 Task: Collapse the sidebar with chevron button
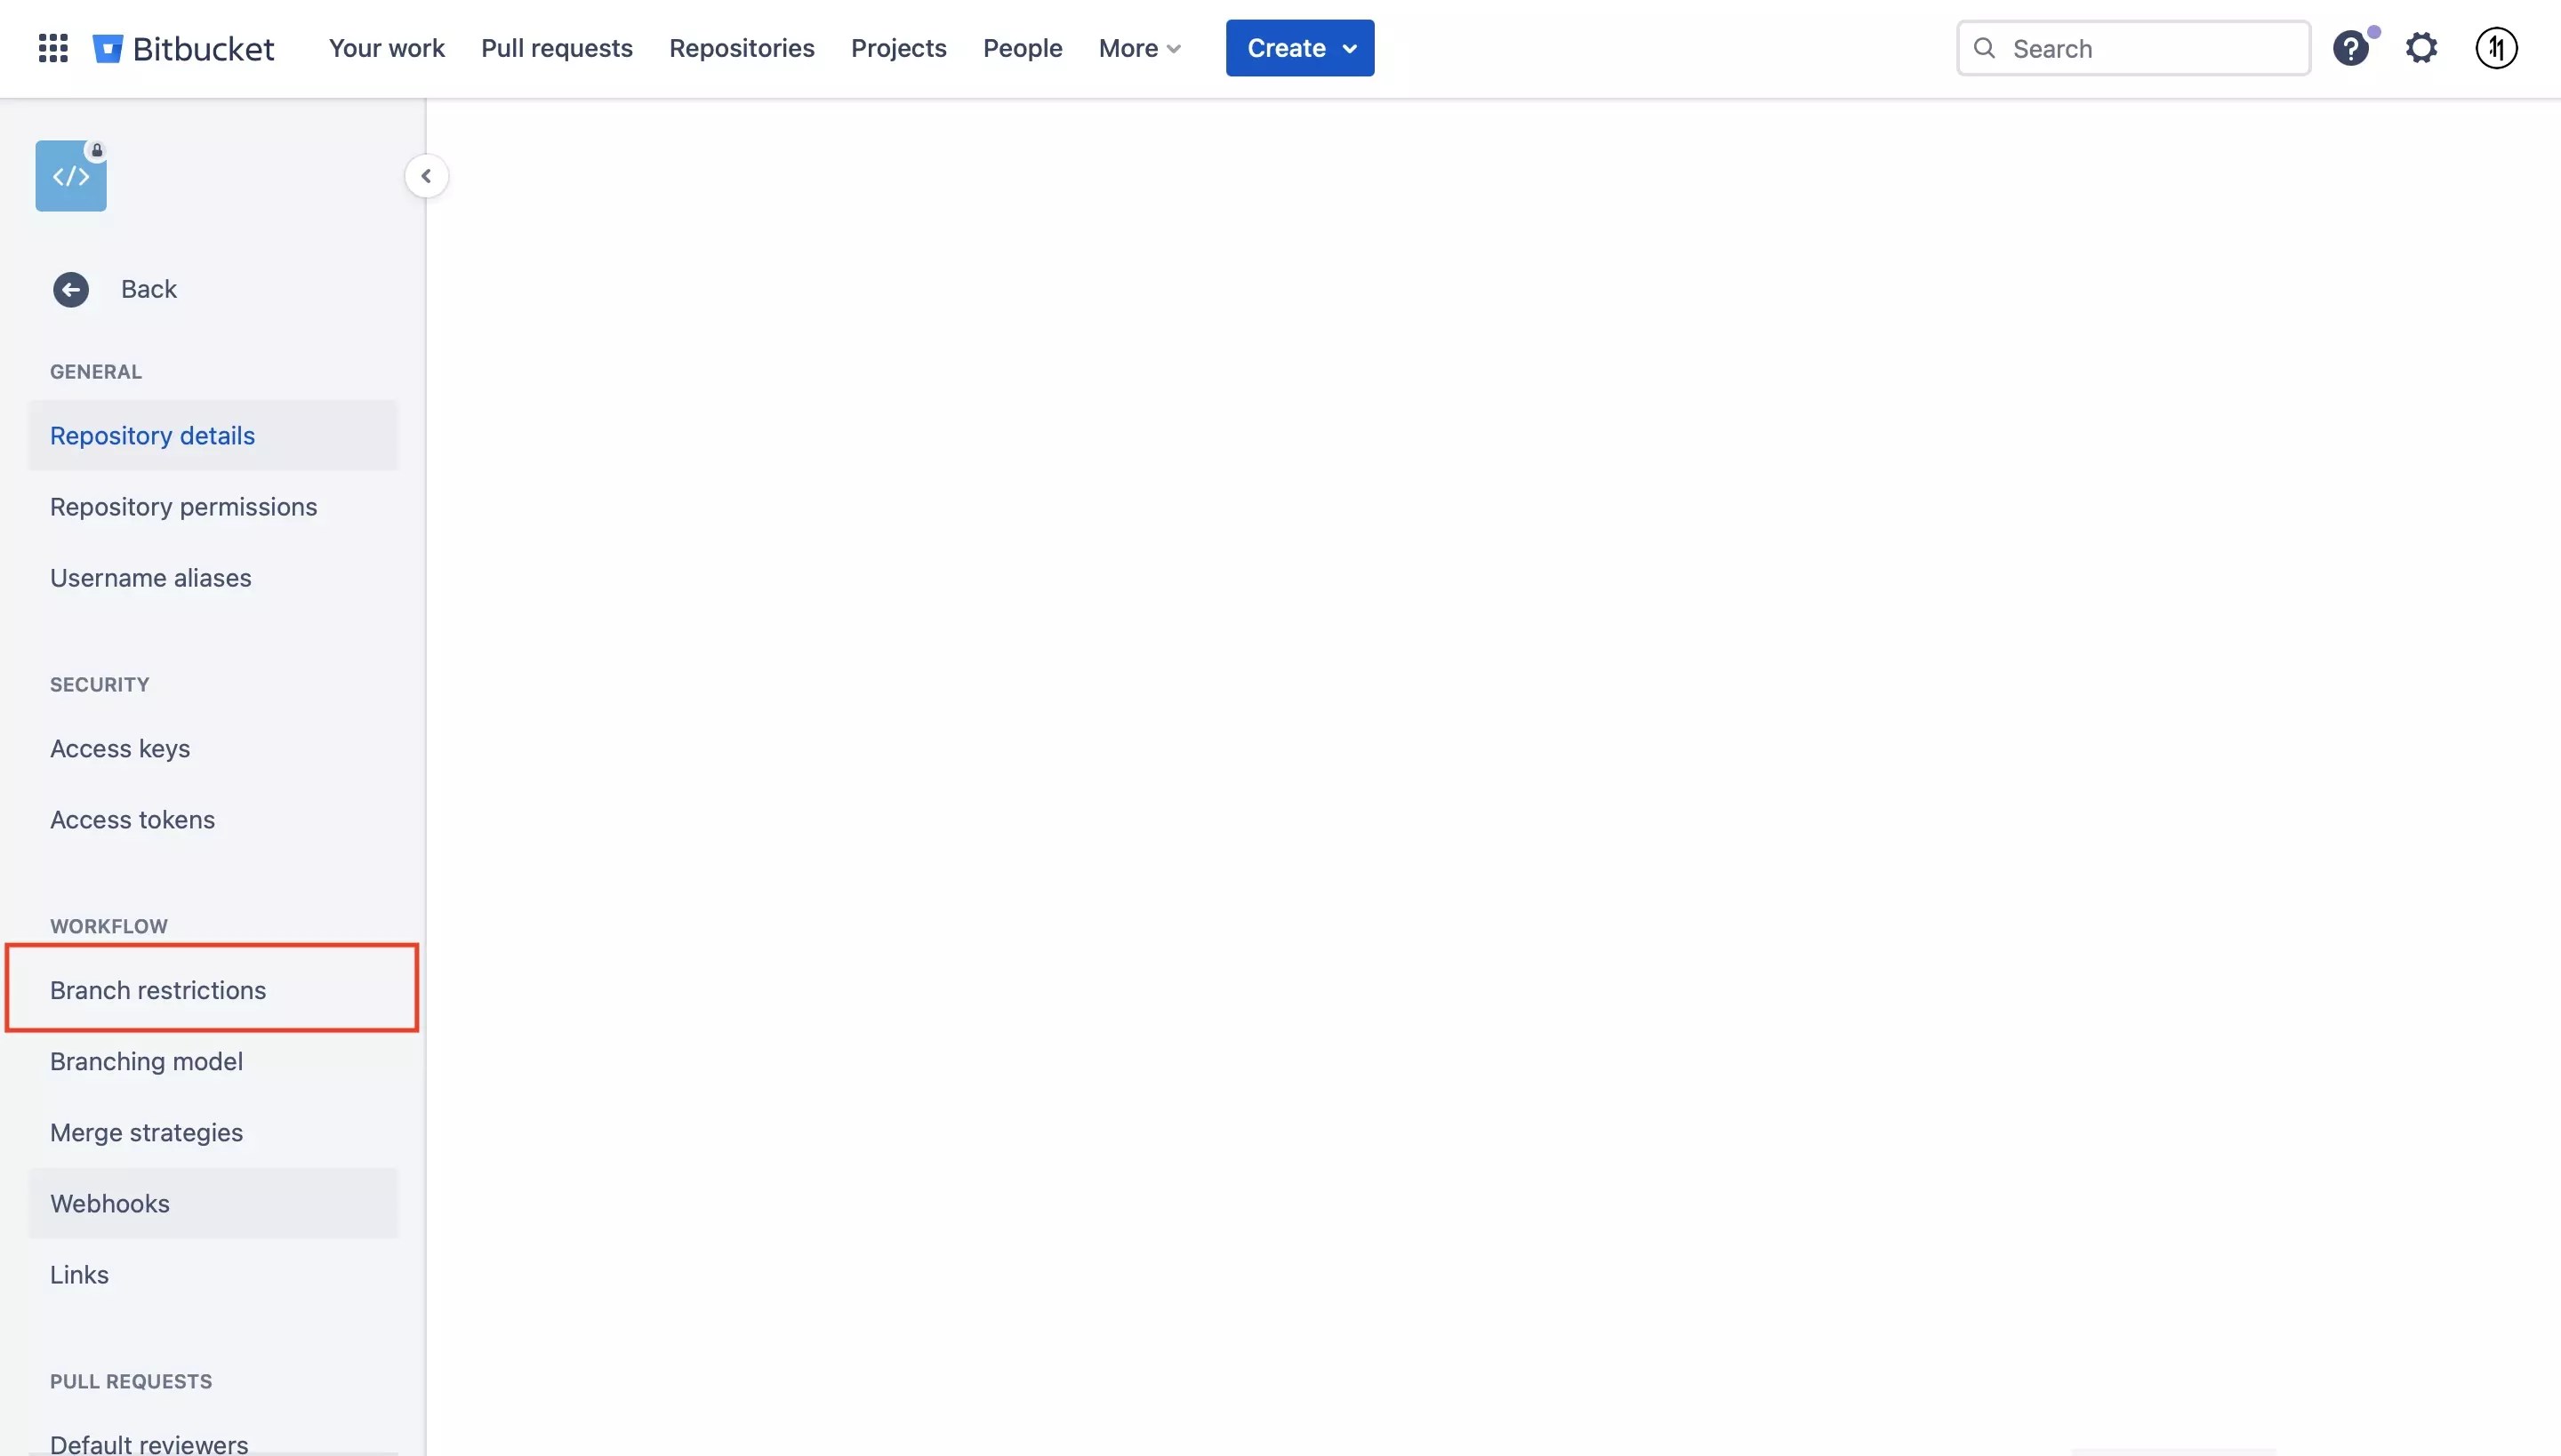(x=426, y=177)
